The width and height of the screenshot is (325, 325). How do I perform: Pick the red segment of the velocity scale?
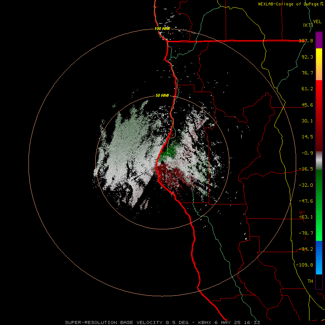[319, 116]
